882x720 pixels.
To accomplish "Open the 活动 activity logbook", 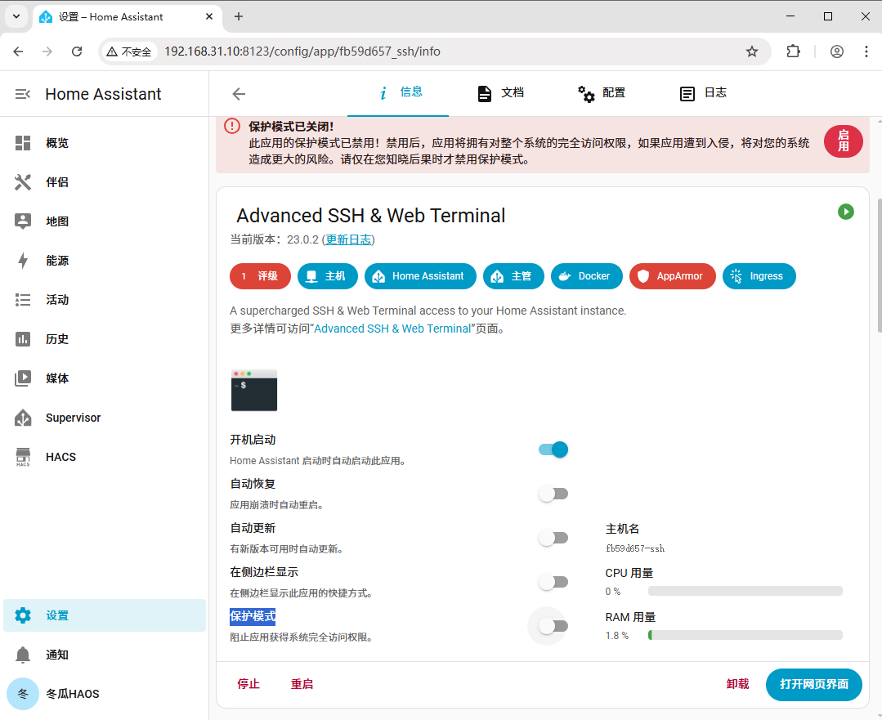I will [x=105, y=300].
